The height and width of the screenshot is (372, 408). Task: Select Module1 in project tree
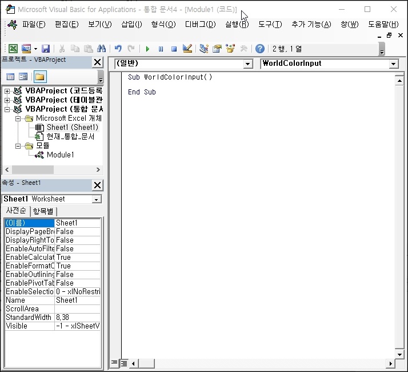coord(61,155)
